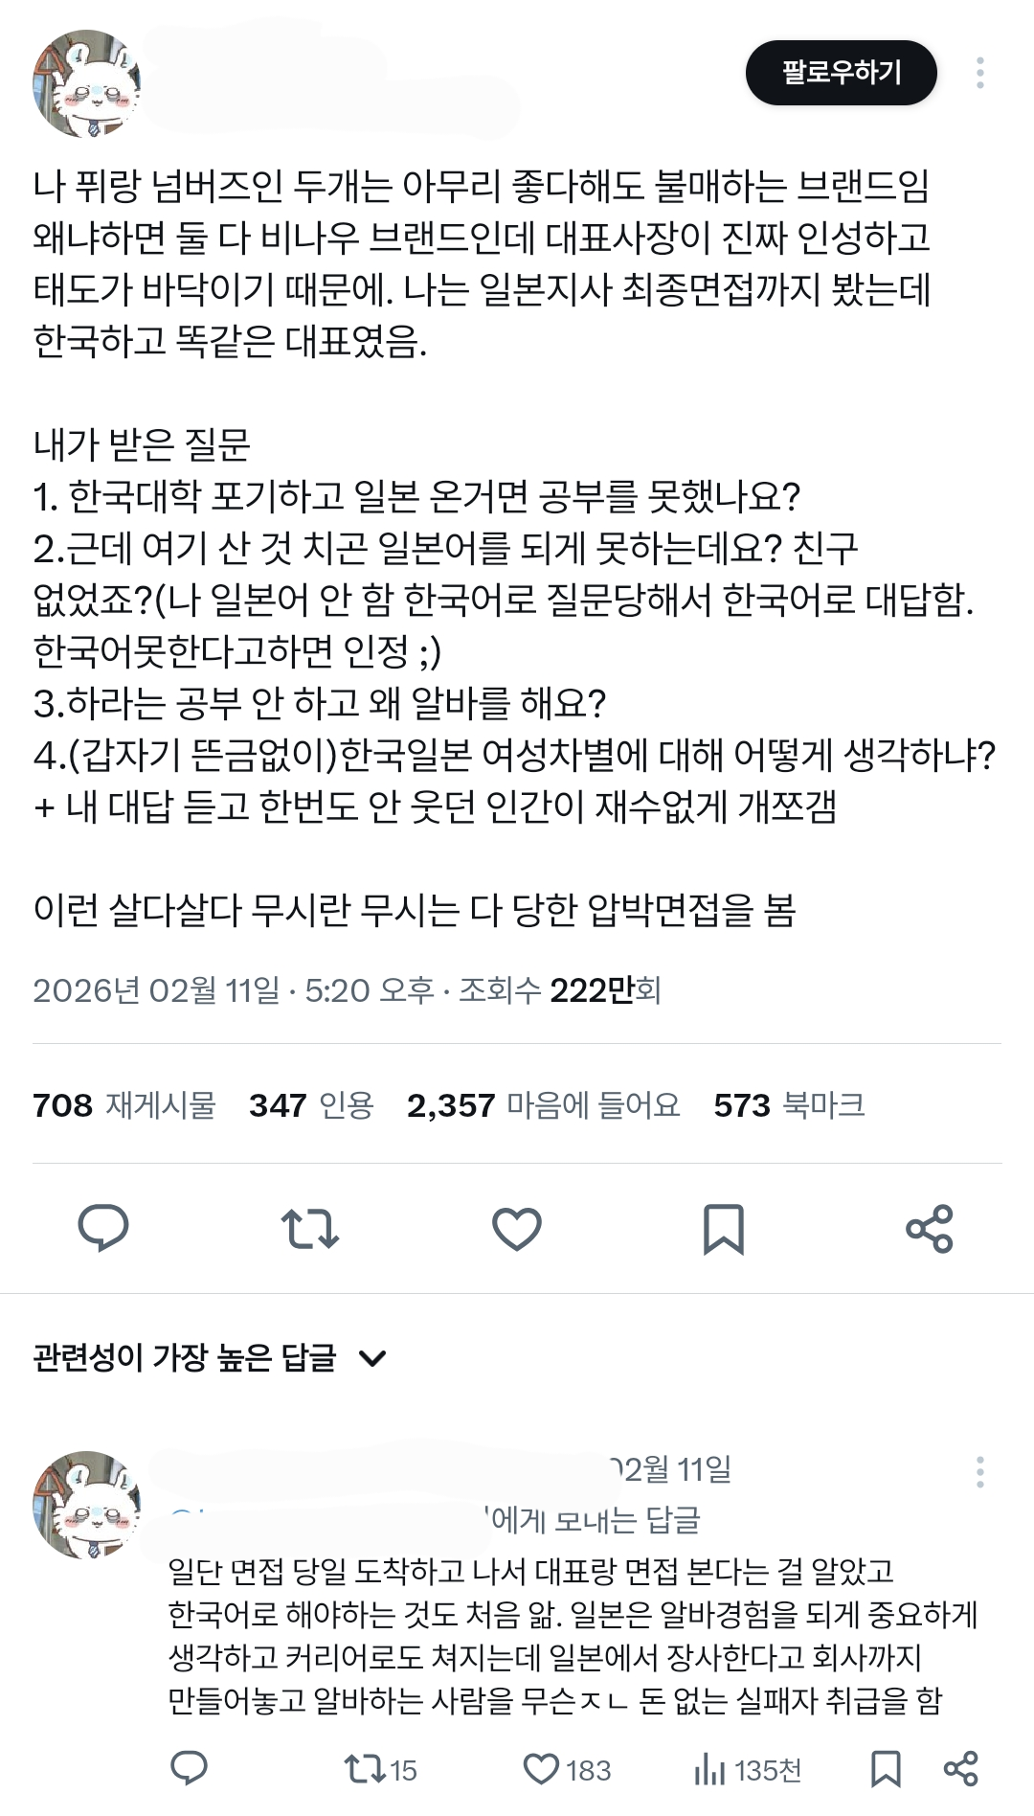Tap the main post's reply speech-bubble icon
This screenshot has width=1034, height=1816.
[x=103, y=1228]
